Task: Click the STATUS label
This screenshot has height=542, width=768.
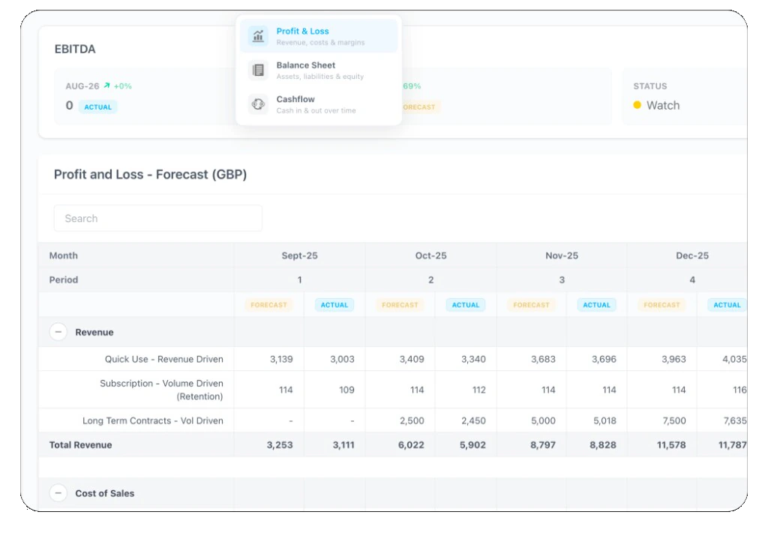Action: click(650, 86)
